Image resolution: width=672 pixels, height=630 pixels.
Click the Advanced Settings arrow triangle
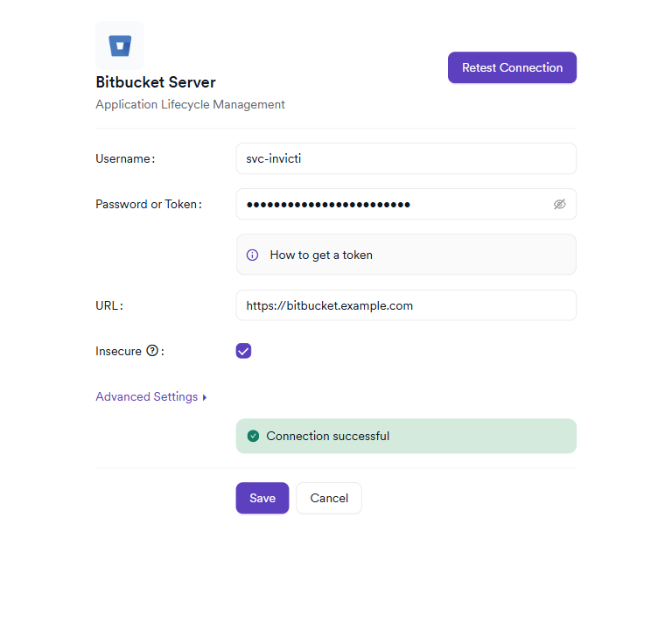(x=205, y=397)
